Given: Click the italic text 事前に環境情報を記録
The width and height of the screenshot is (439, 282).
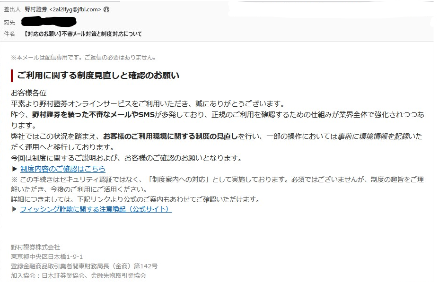Looking at the screenshot, I should 373,137.
